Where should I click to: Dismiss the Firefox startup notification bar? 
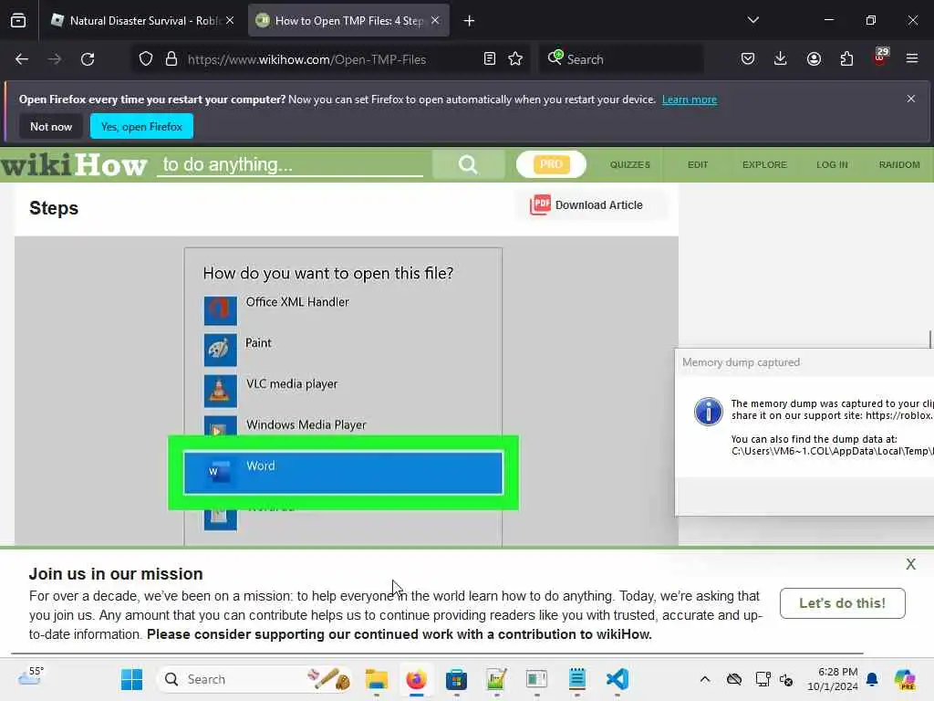pyautogui.click(x=911, y=99)
